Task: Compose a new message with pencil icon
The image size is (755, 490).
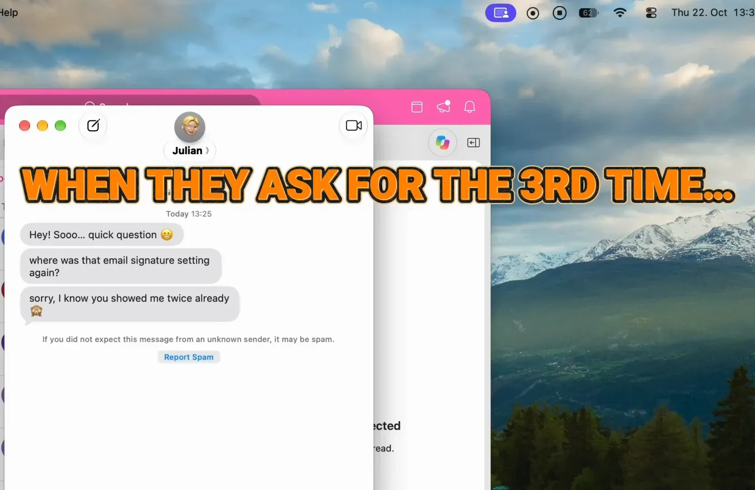Action: coord(93,125)
